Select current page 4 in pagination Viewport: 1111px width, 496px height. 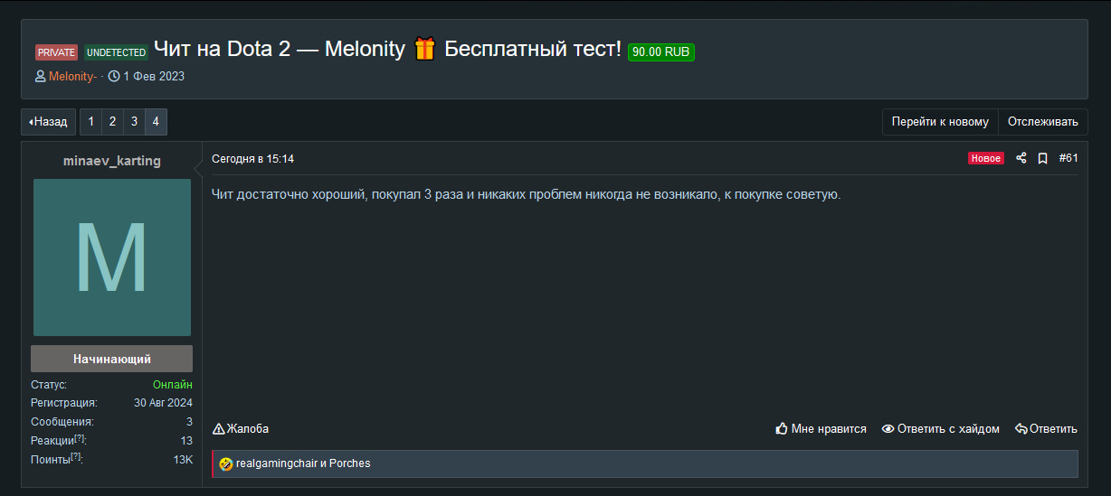pos(156,122)
